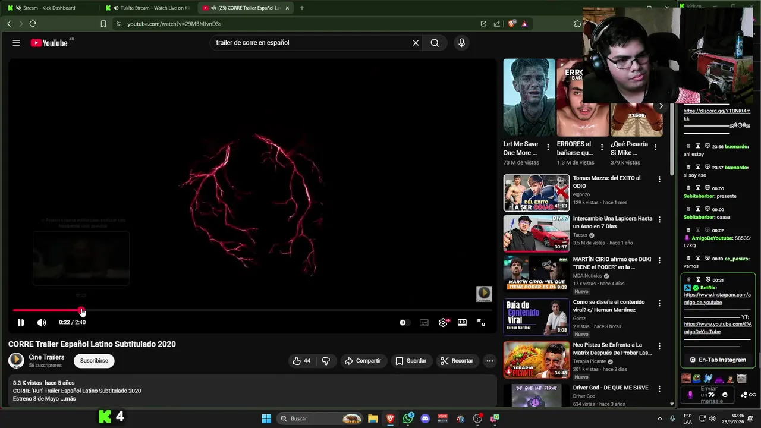The width and height of the screenshot is (761, 428).
Task: Open a new browser tab
Action: (x=302, y=8)
